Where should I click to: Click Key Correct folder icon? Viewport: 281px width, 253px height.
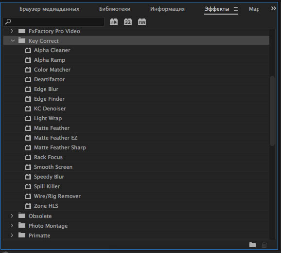(x=22, y=40)
